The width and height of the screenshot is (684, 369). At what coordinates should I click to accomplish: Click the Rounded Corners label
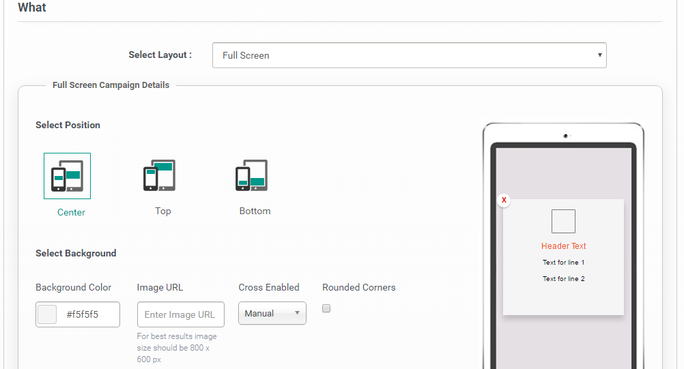tap(358, 287)
